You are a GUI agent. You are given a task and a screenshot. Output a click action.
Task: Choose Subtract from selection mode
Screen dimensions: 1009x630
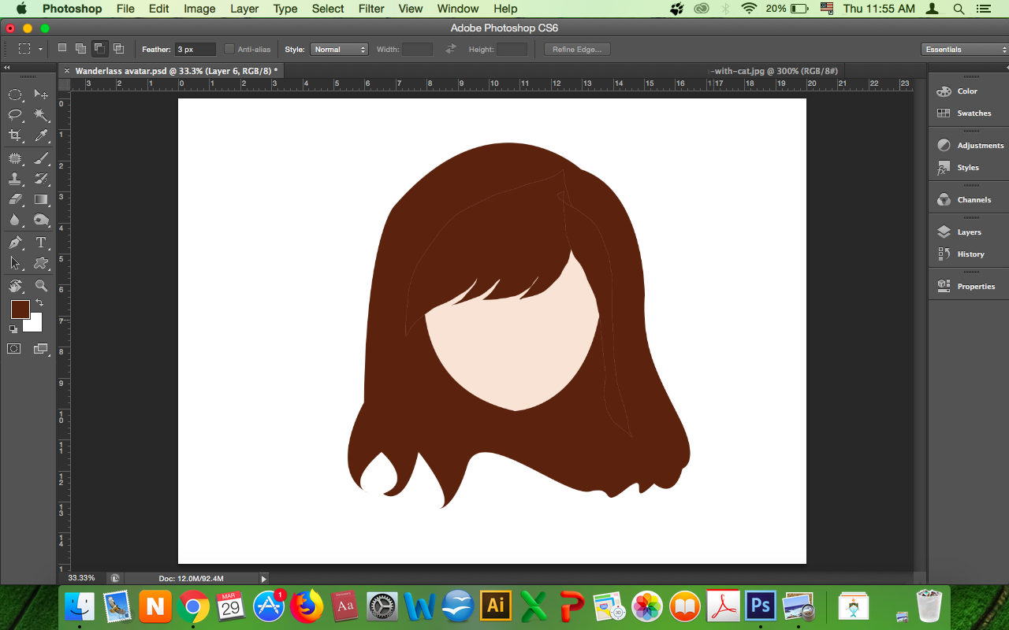(99, 49)
